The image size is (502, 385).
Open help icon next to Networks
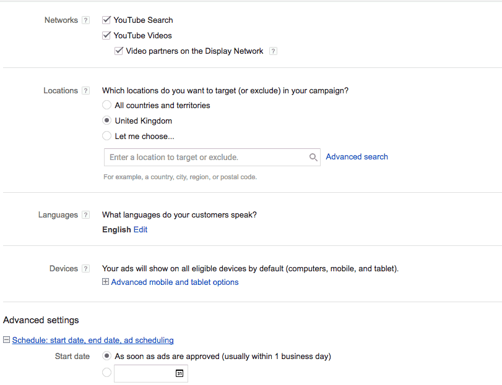pos(85,20)
